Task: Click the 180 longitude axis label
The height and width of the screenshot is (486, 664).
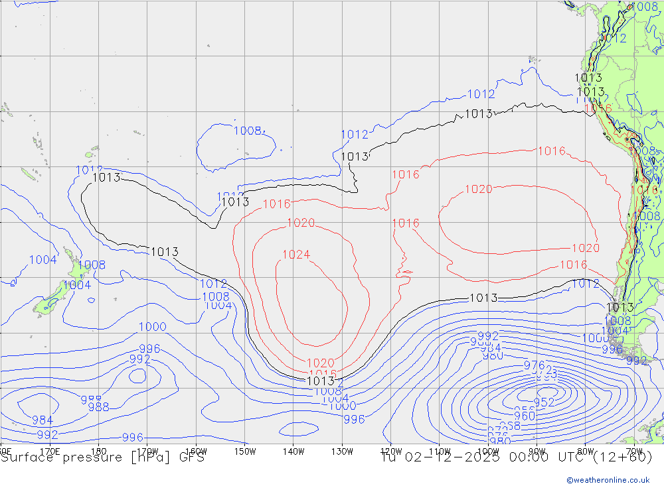Action: [x=99, y=452]
